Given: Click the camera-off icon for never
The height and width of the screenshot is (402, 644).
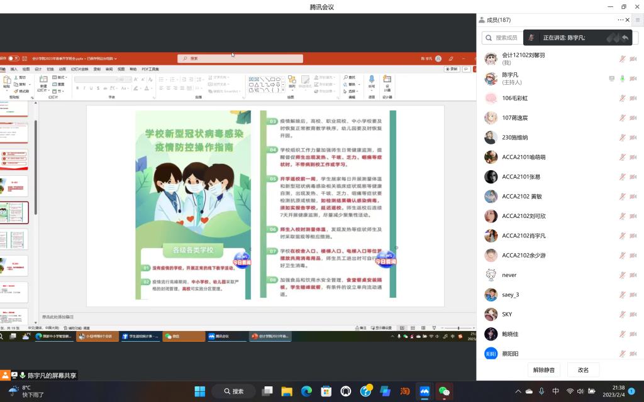Looking at the screenshot, I should [633, 275].
